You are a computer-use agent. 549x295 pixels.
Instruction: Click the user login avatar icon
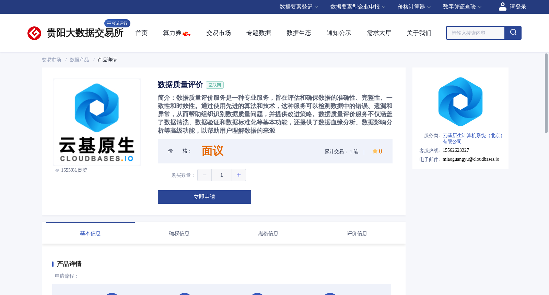(x=503, y=7)
